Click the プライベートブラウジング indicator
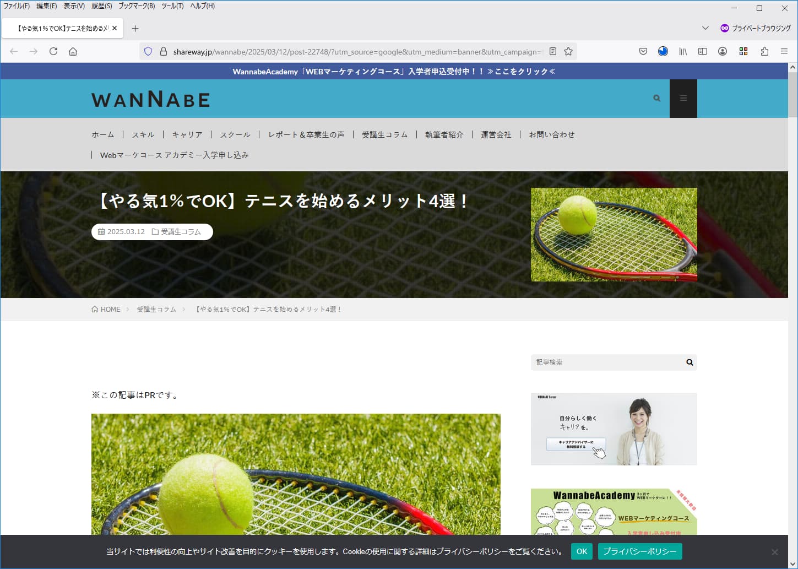798x569 pixels. (x=755, y=28)
